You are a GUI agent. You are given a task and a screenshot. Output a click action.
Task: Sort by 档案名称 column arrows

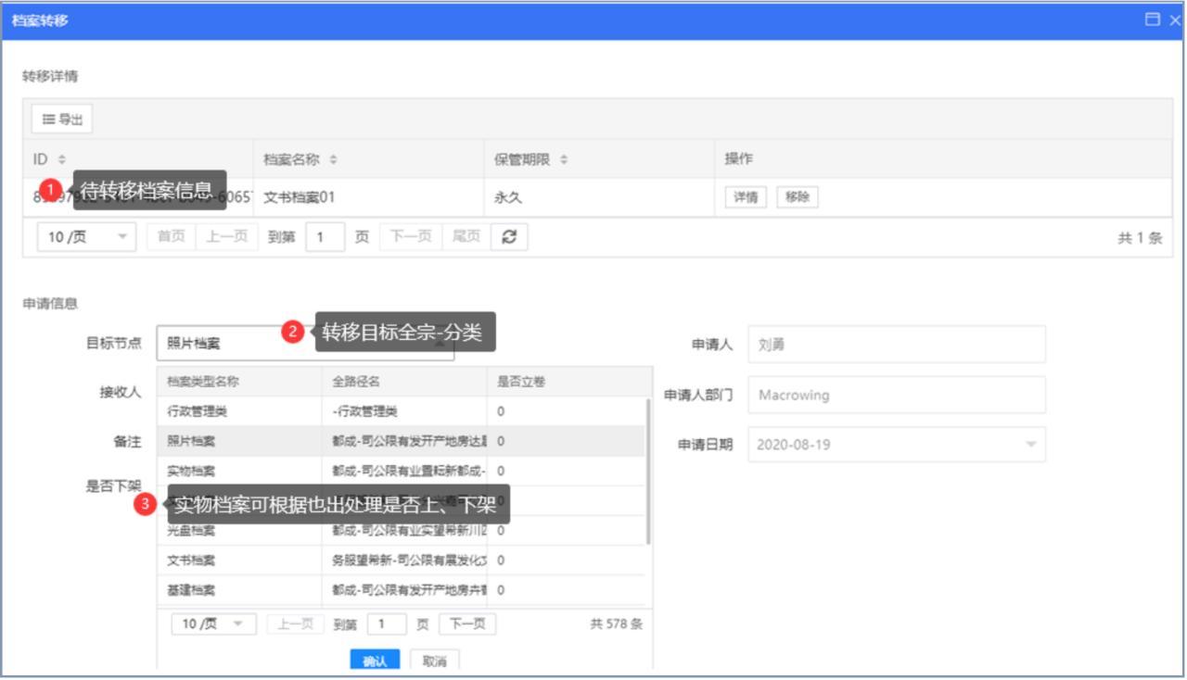pyautogui.click(x=333, y=160)
